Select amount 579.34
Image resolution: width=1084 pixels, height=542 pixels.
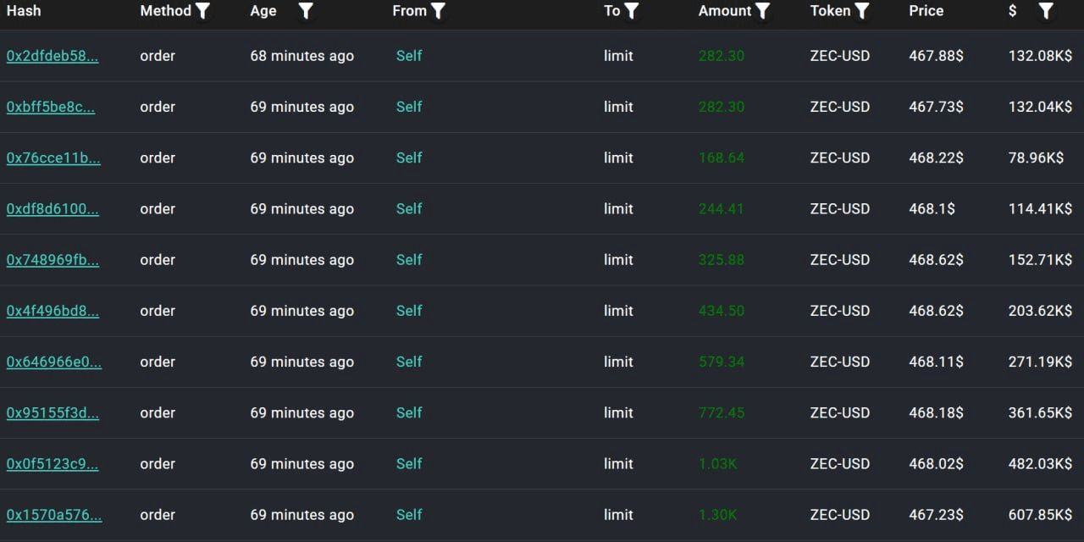point(722,362)
